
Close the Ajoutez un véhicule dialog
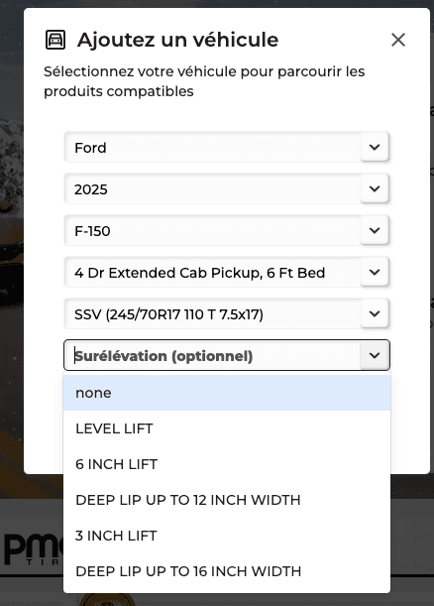point(398,40)
